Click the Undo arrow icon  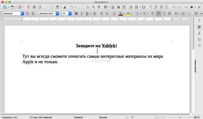coord(72,7)
